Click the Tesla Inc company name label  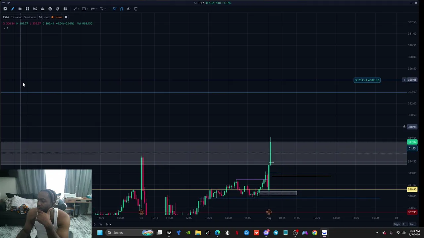tap(17, 17)
